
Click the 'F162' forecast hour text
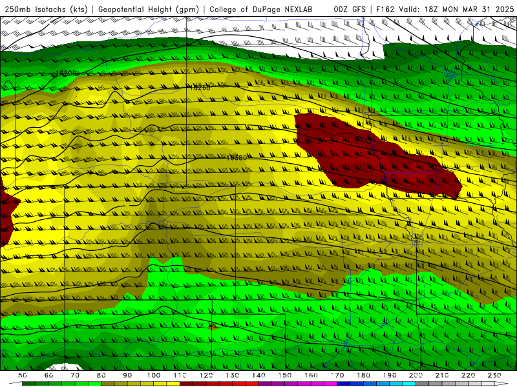tap(386, 10)
